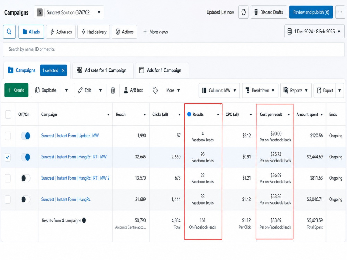Click the Discard Drafts button
The width and height of the screenshot is (347, 260).
click(x=269, y=12)
